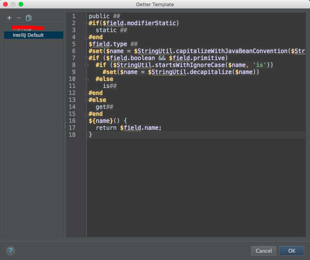
Task: Collapse the #else fold on line 10
Action: click(x=86, y=79)
